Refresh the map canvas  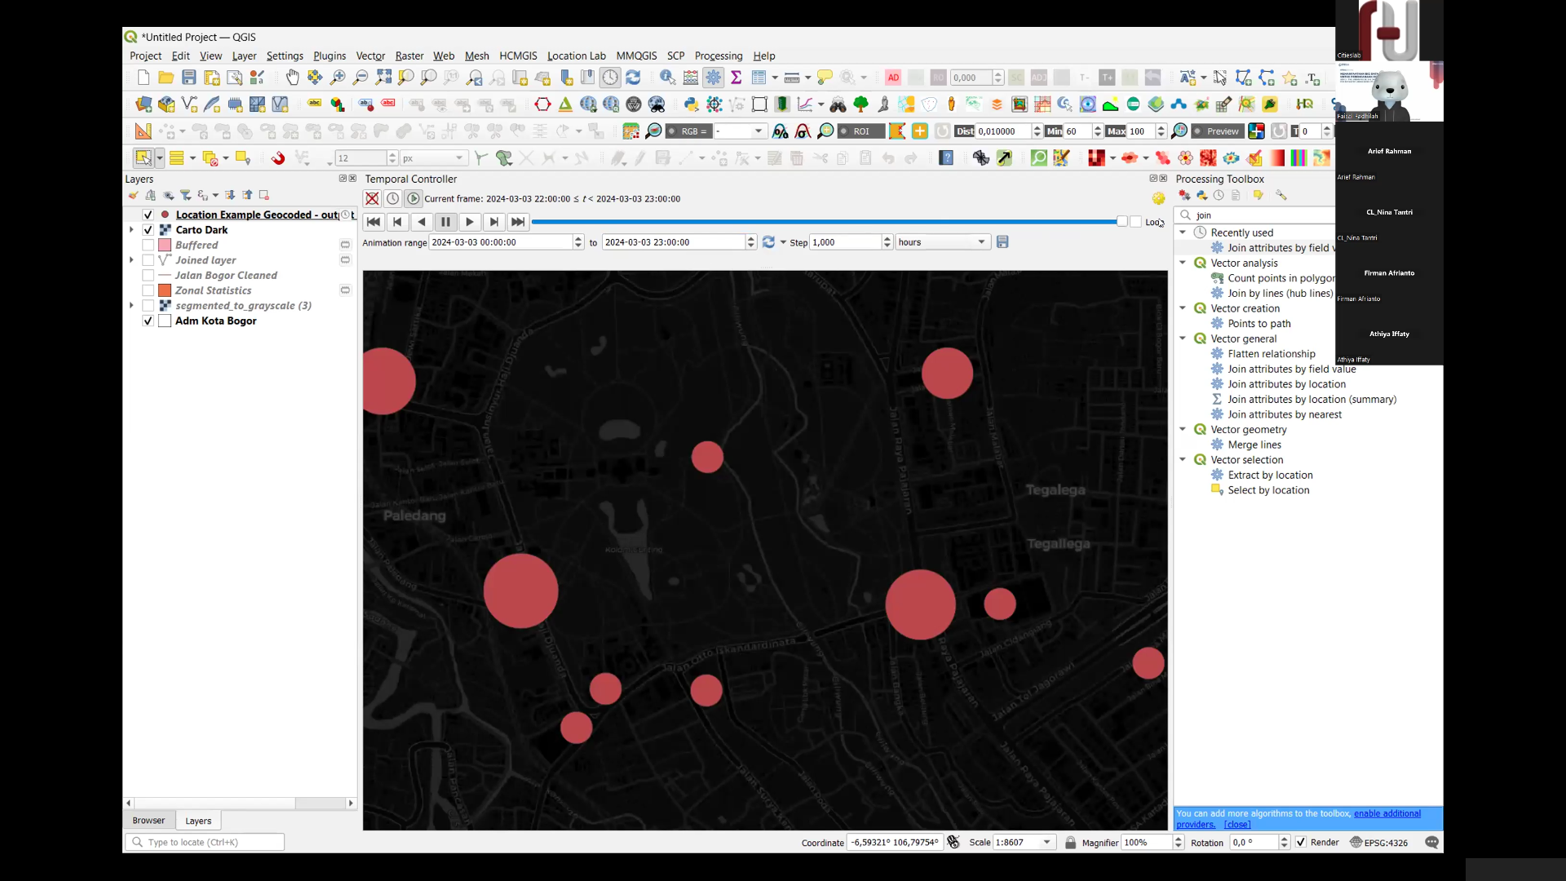point(635,77)
